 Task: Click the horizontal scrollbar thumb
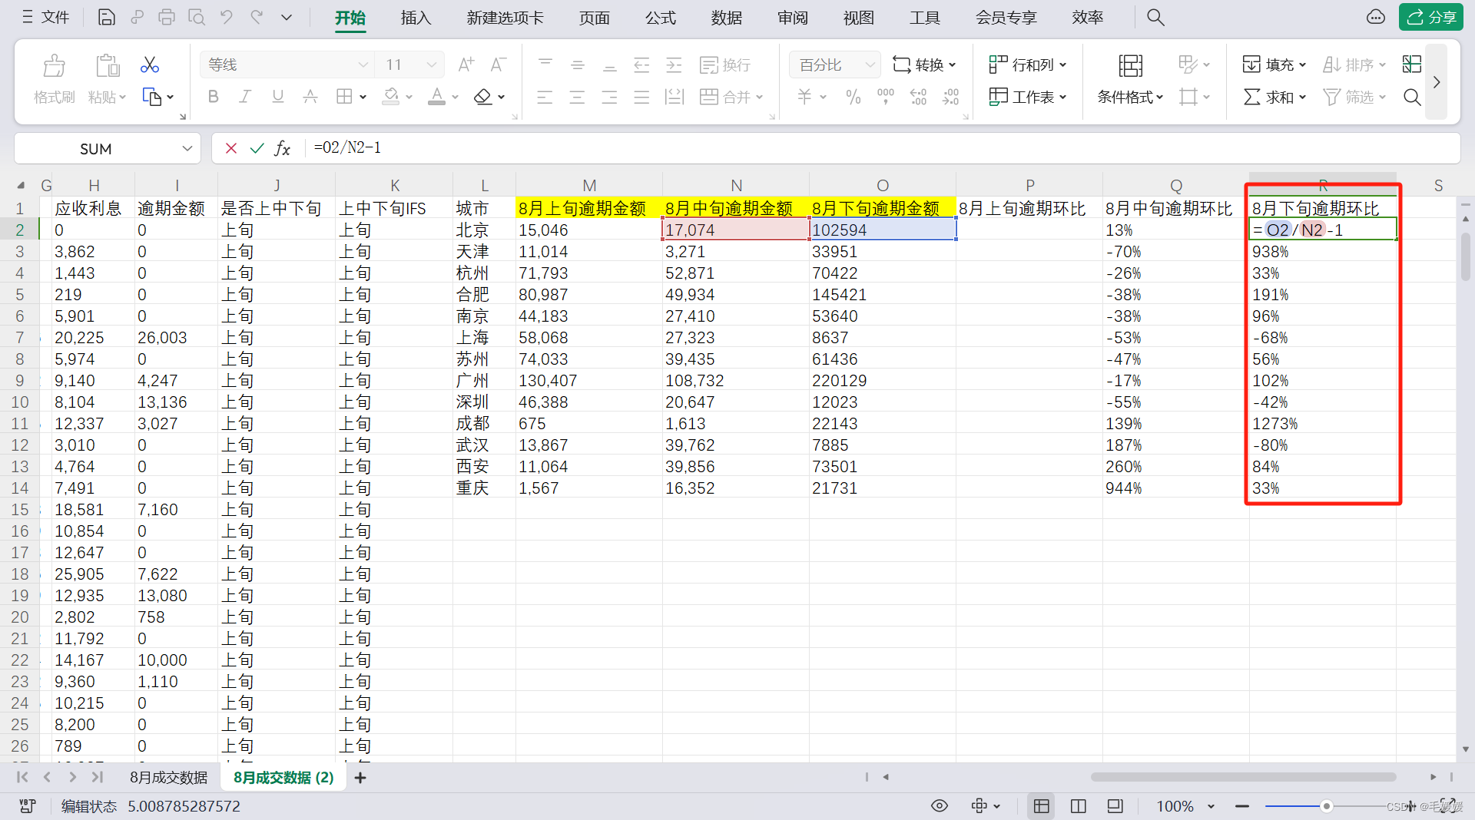(1243, 777)
